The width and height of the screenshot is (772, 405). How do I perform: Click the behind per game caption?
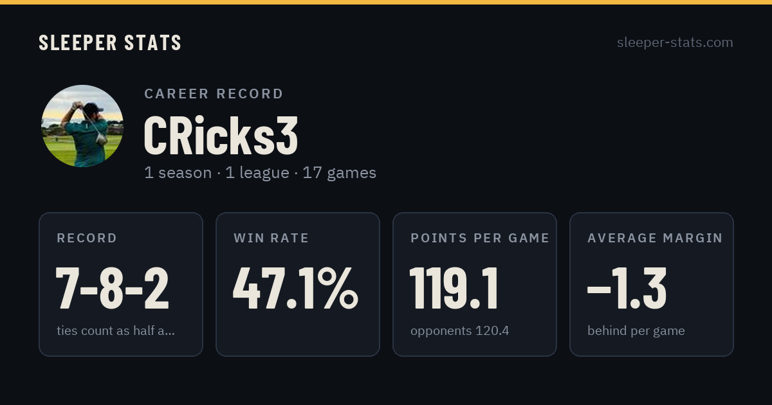pos(636,331)
